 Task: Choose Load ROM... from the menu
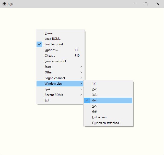(x=53, y=39)
